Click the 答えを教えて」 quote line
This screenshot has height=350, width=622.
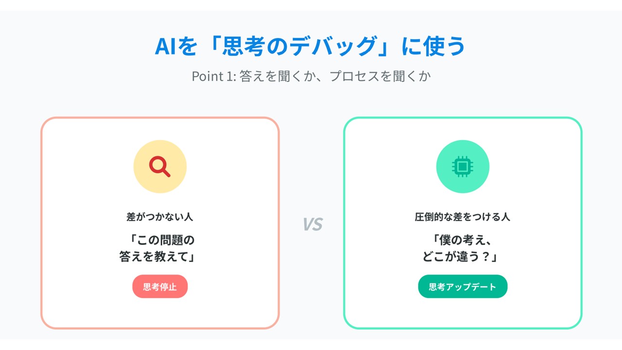[157, 257]
